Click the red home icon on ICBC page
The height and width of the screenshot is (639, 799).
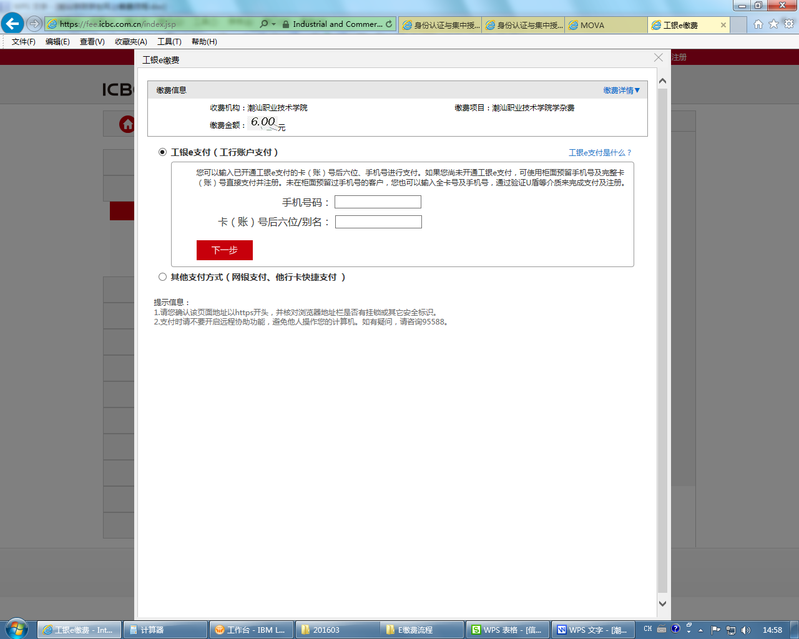[x=127, y=124]
